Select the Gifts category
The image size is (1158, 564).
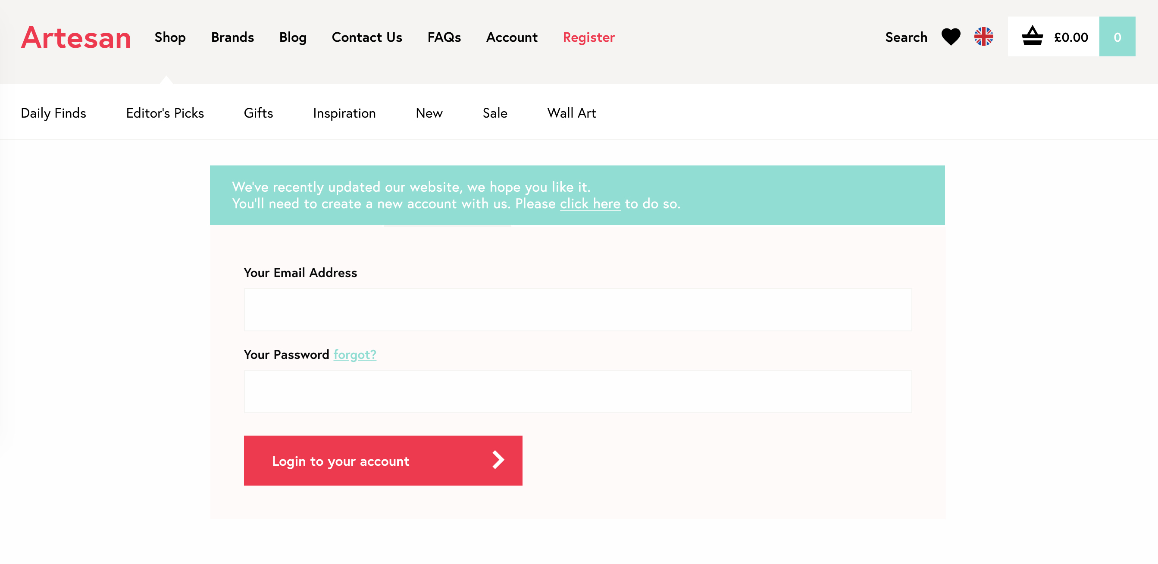259,113
